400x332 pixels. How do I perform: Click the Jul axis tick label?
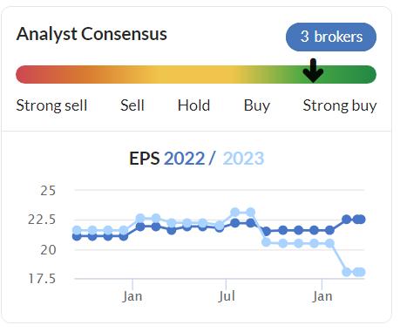coord(227,296)
